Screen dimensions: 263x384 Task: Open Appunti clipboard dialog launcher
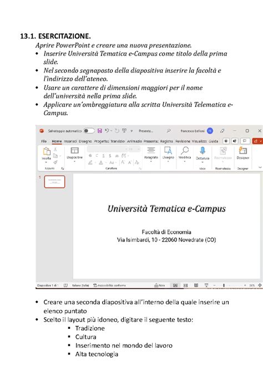coord(63,169)
